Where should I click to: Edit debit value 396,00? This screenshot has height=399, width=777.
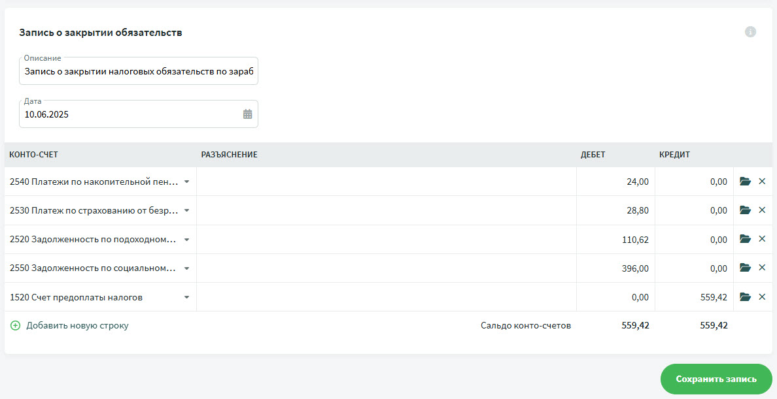pyautogui.click(x=615, y=268)
